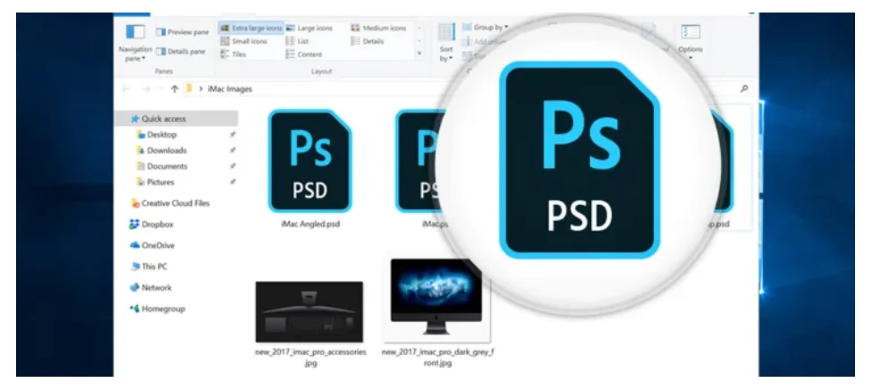The width and height of the screenshot is (881, 391).
Task: Open folder Options
Action: click(690, 40)
